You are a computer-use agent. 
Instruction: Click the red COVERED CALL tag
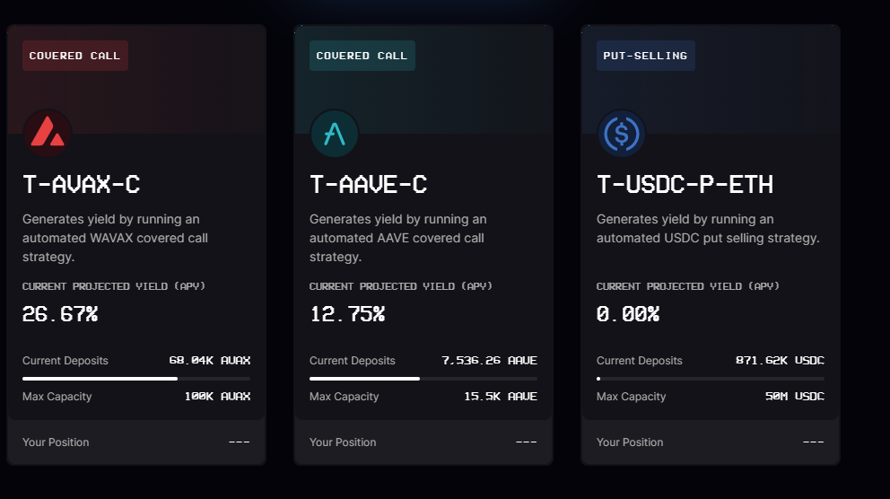coord(75,56)
